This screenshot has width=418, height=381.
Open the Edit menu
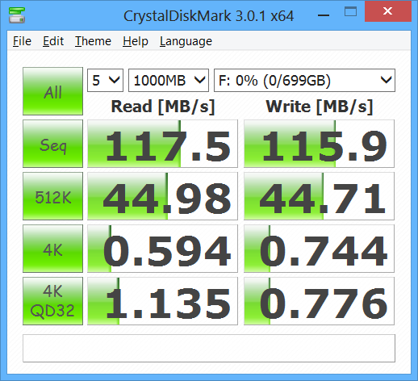click(53, 41)
